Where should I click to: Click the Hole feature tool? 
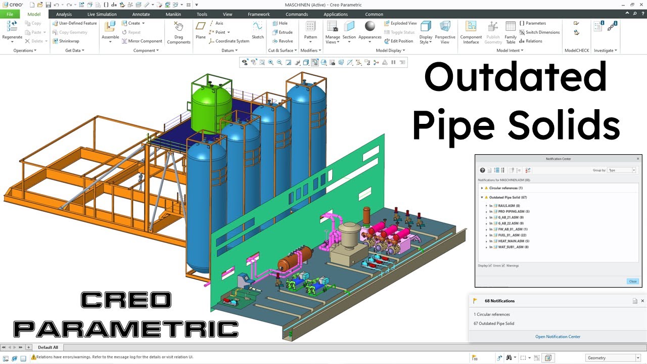point(280,23)
